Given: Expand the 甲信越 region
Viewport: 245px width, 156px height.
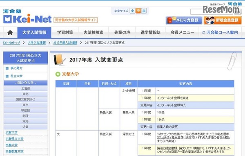Looking at the screenshot, I should coord(25,111).
